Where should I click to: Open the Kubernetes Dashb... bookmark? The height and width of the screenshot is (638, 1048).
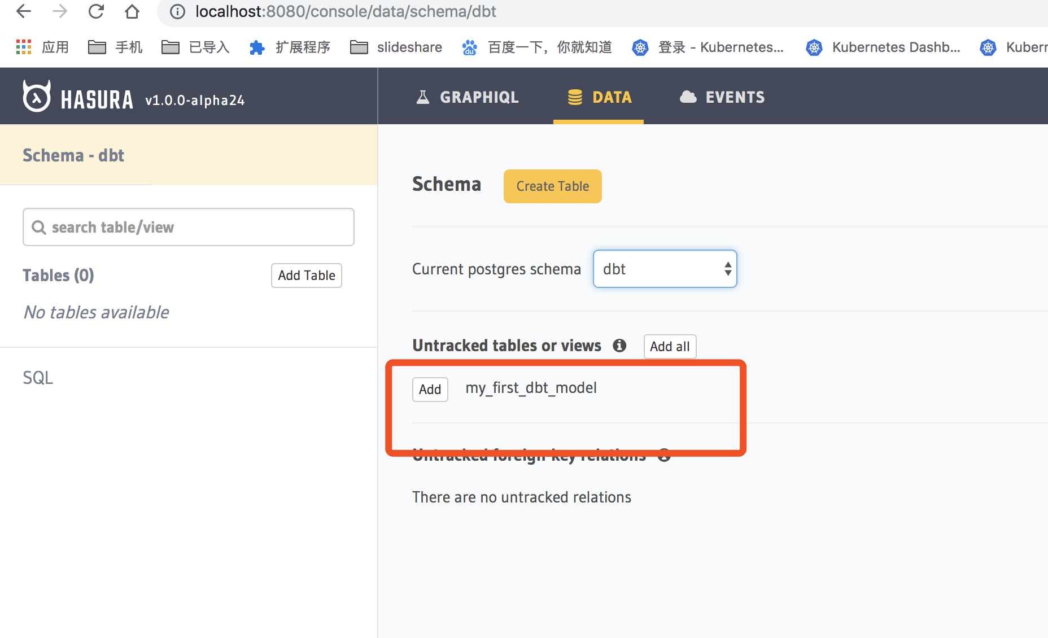[x=883, y=47]
